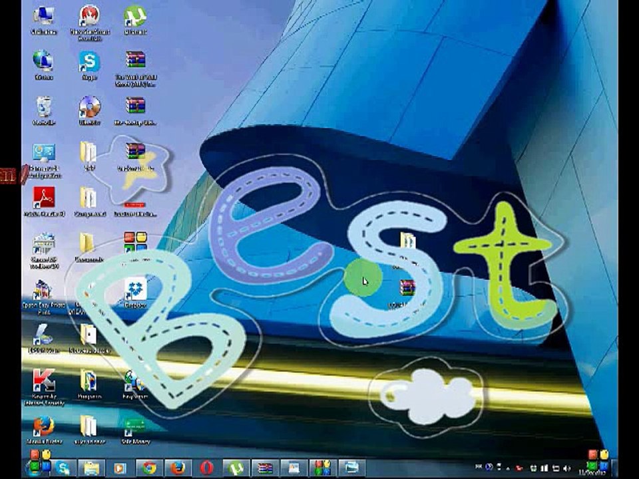Open WinRAR from the taskbar

264,468
